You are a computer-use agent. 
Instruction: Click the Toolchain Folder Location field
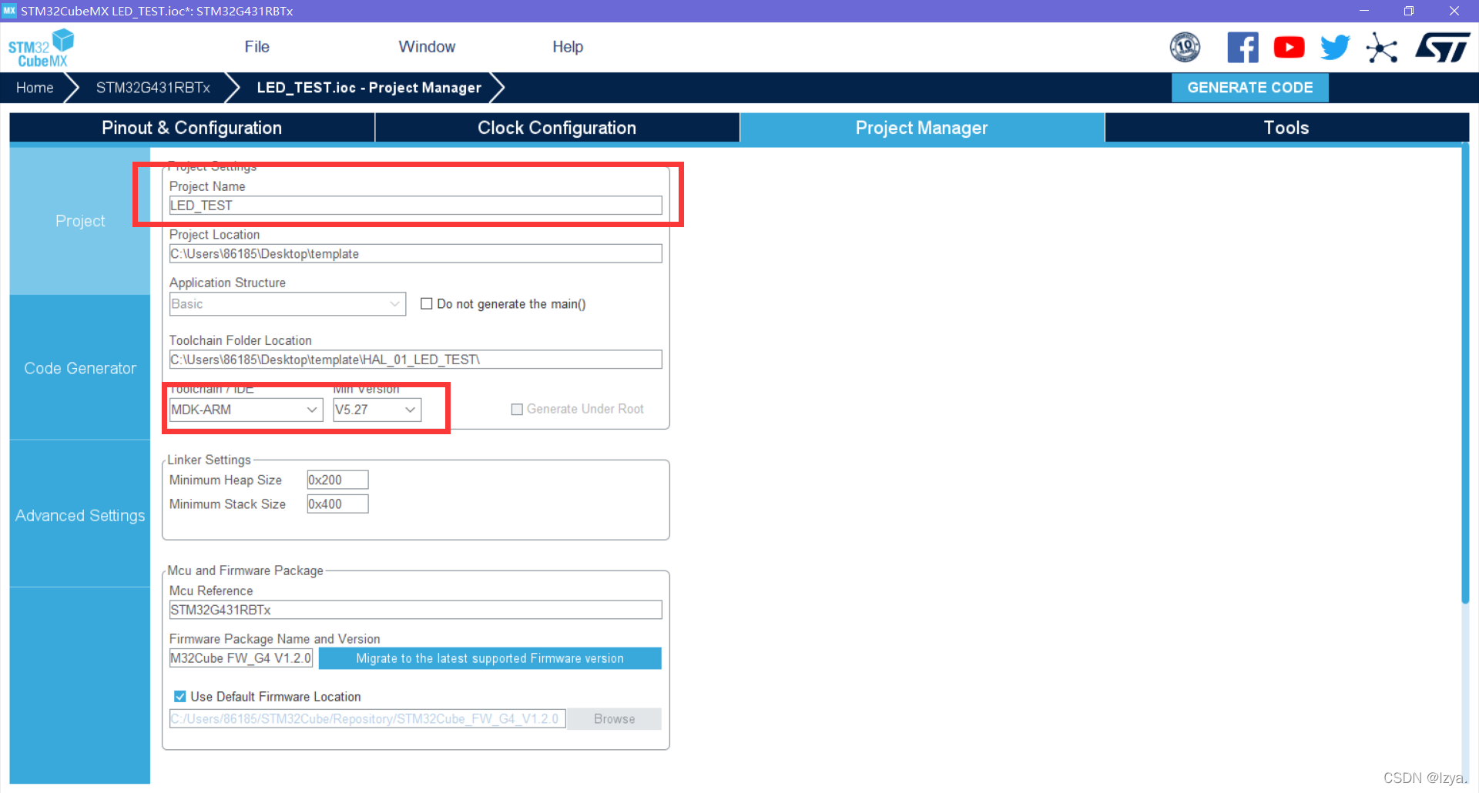(x=415, y=360)
